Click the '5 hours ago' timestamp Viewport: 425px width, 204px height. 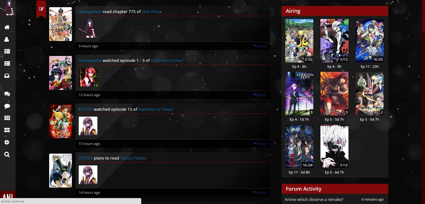pyautogui.click(x=88, y=46)
